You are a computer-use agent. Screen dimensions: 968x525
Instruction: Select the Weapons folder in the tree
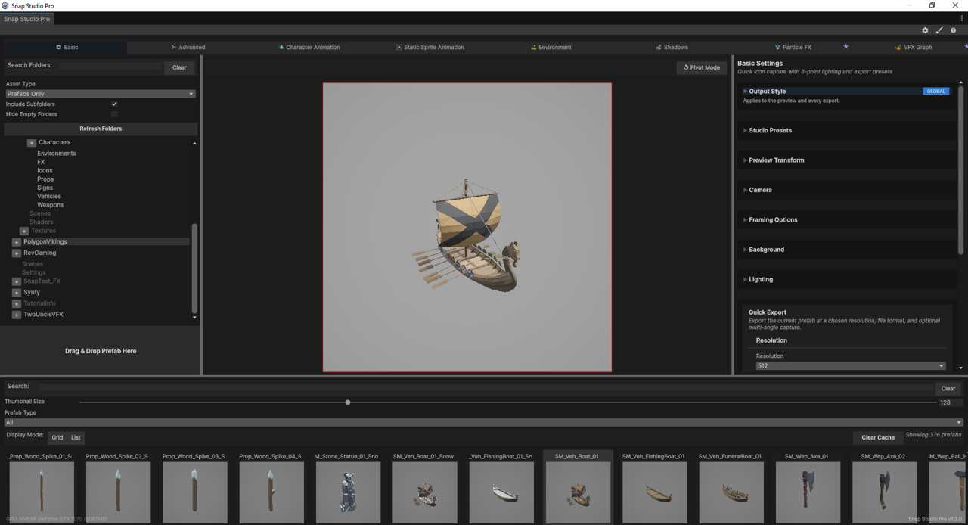(x=51, y=205)
